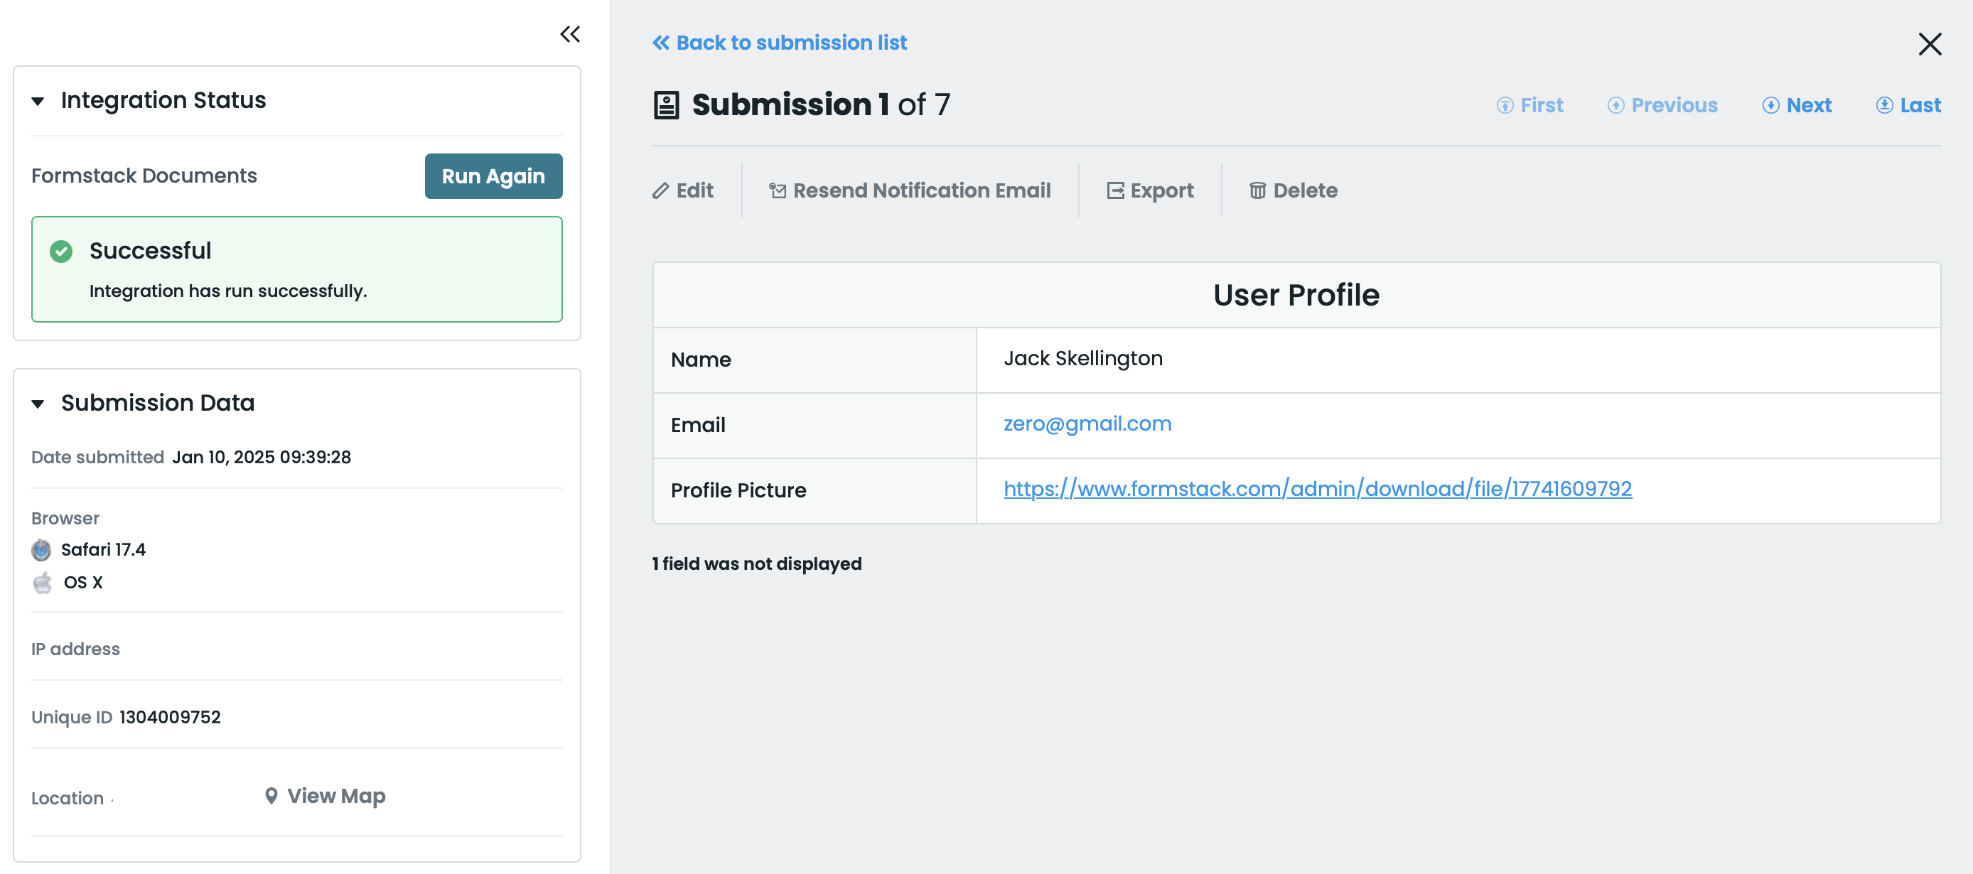Viewport: 1973px width, 874px height.
Task: Go to the Previous submission
Action: (x=1662, y=106)
